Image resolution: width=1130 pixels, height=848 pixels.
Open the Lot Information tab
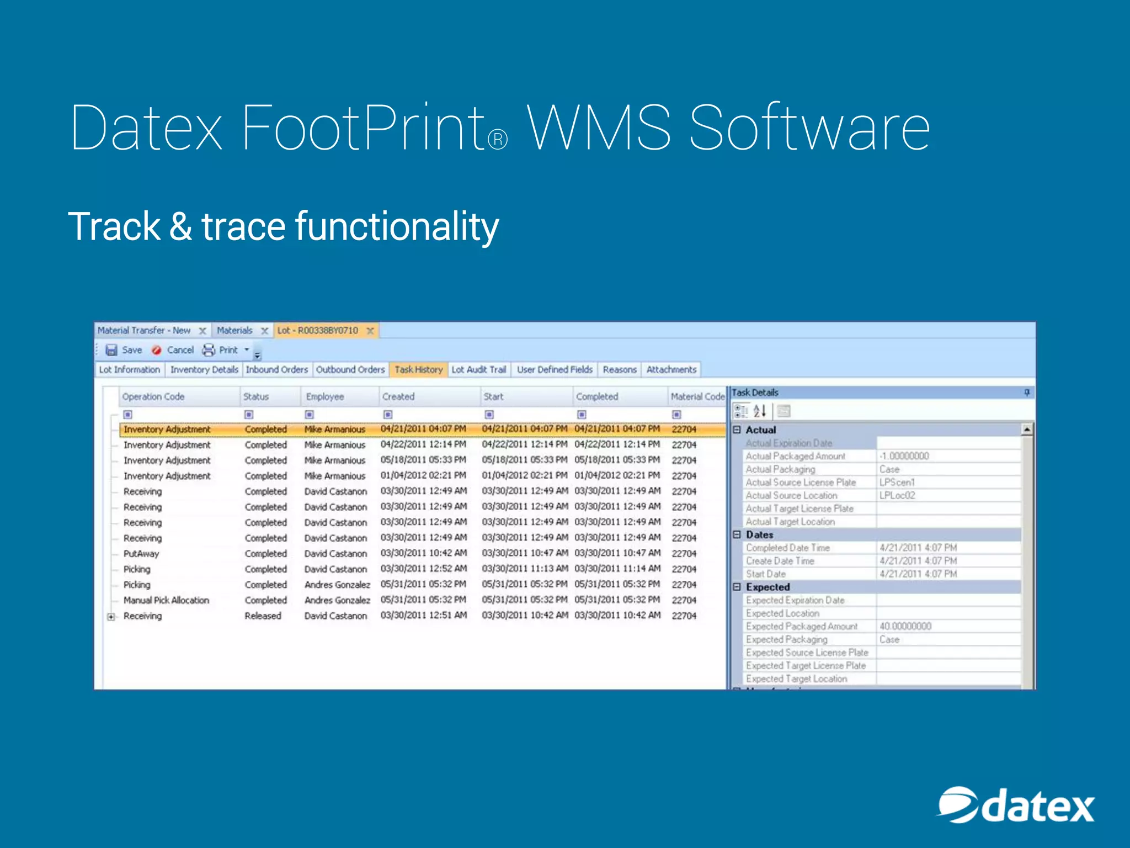click(130, 369)
